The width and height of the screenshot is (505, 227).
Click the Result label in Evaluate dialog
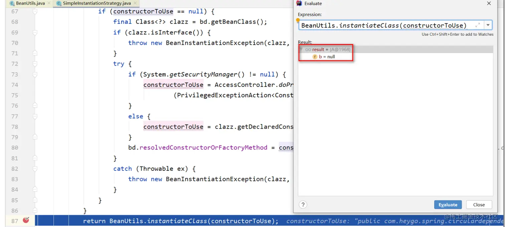[x=305, y=42]
